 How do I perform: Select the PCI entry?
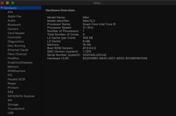click(10, 75)
